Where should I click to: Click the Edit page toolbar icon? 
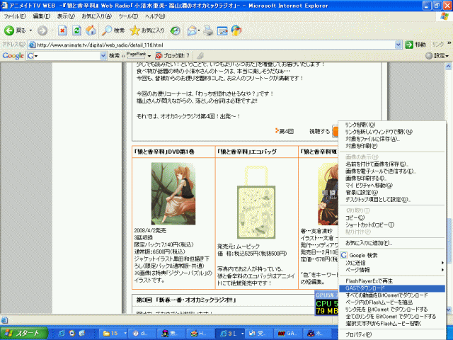point(222,30)
